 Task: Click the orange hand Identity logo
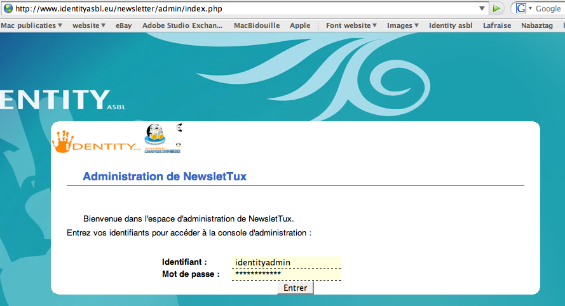pos(96,142)
